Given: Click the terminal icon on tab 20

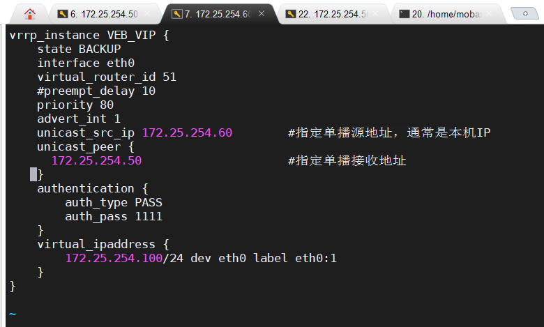Looking at the screenshot, I should pos(405,14).
